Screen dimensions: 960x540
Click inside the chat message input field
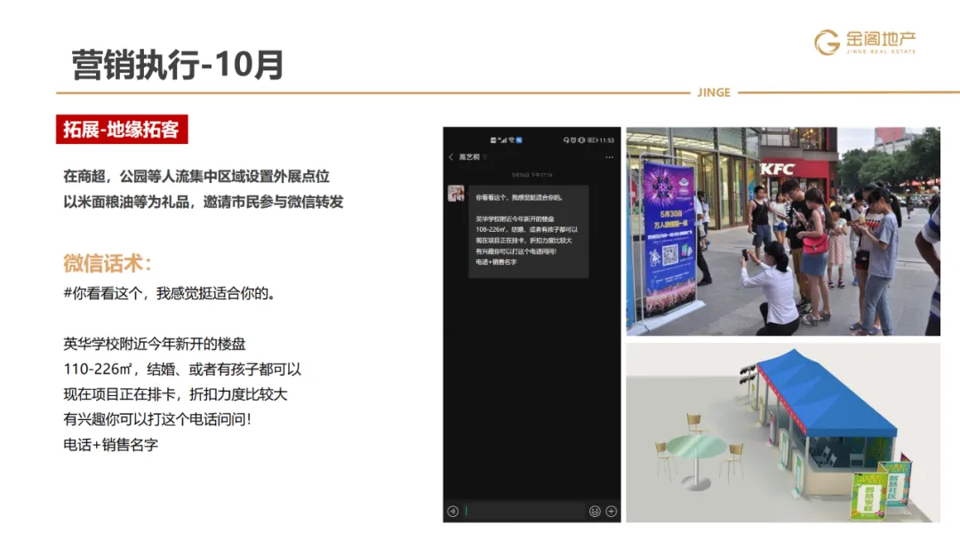(525, 510)
